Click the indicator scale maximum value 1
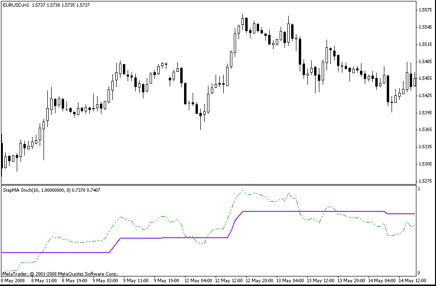Screen dimensions: 436x286 (419, 189)
